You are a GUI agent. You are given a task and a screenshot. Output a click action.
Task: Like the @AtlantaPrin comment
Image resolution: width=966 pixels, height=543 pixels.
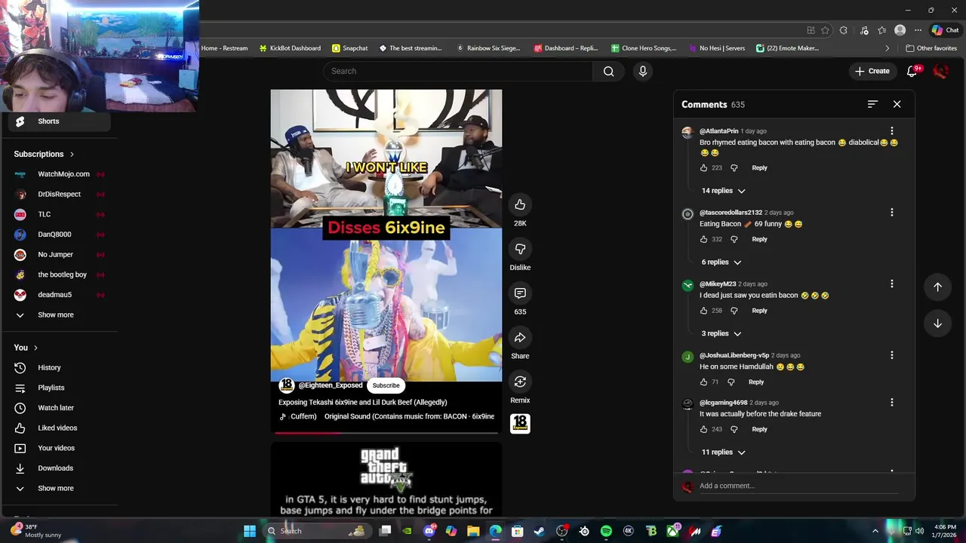703,168
